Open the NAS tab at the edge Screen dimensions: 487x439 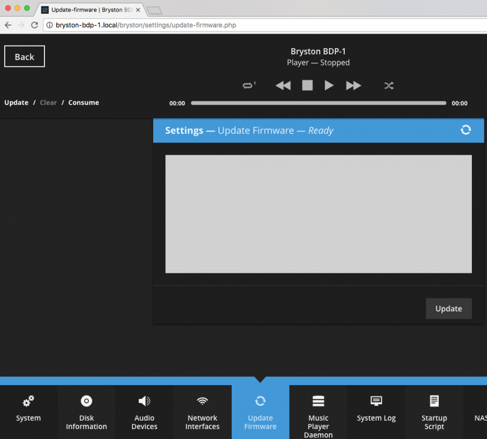[475, 412]
